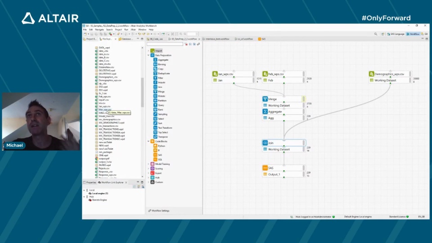This screenshot has height=243, width=432.
Task: Select the Jan_wps.csv node on canvas
Action: [x=234, y=74]
